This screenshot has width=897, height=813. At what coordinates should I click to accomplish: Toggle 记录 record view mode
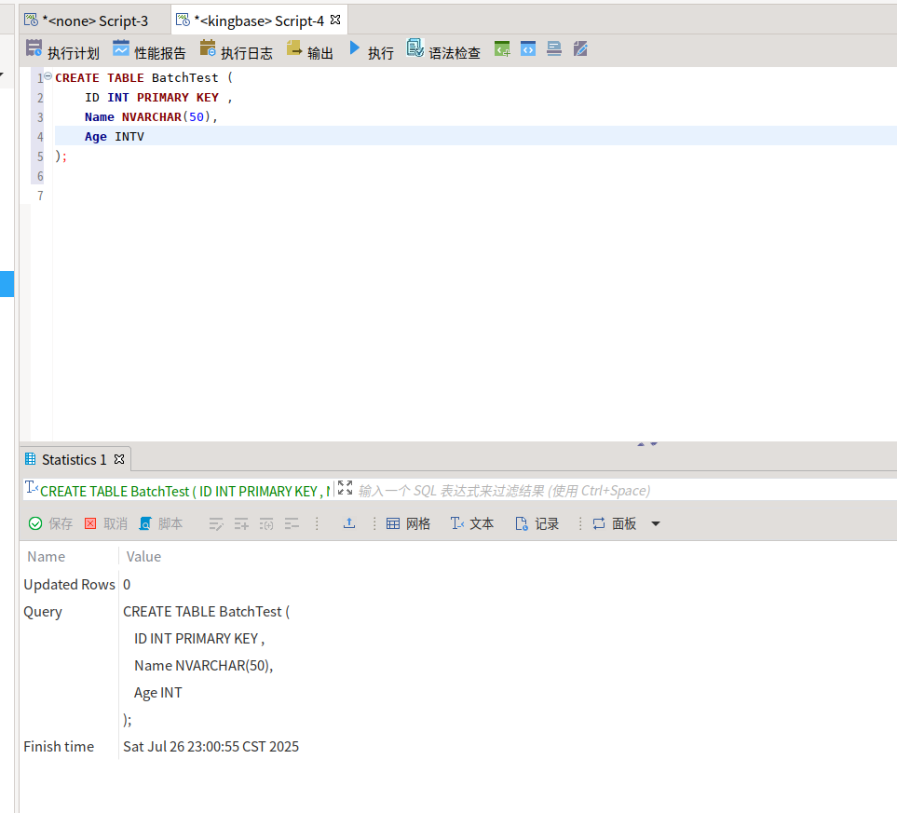click(537, 523)
